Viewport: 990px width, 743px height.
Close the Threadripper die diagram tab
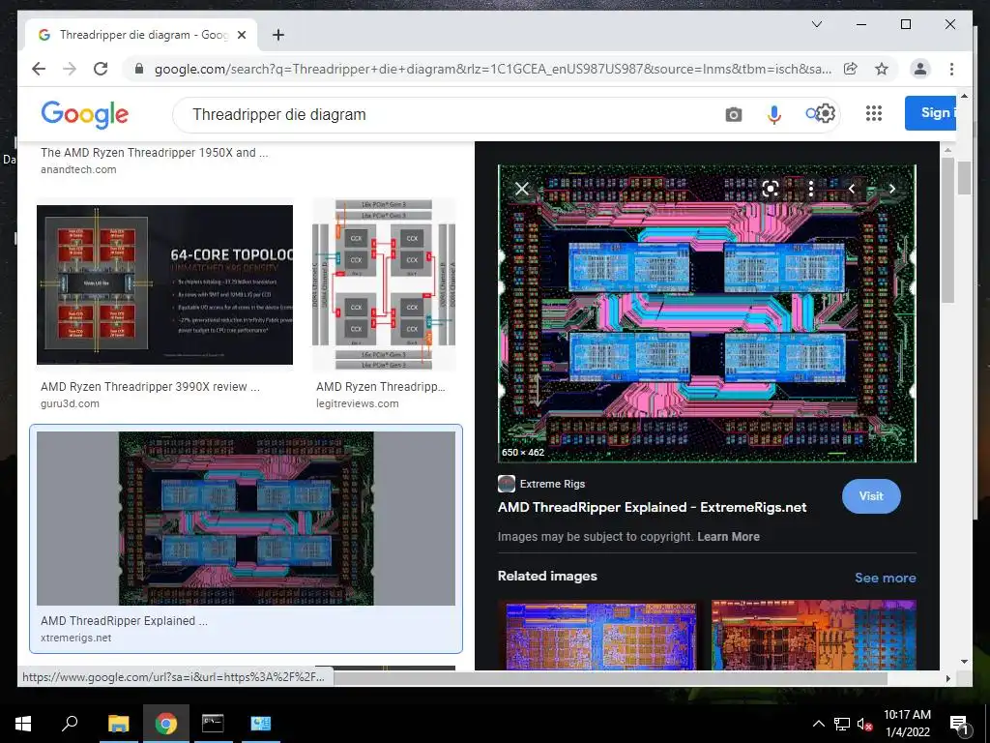(x=241, y=35)
